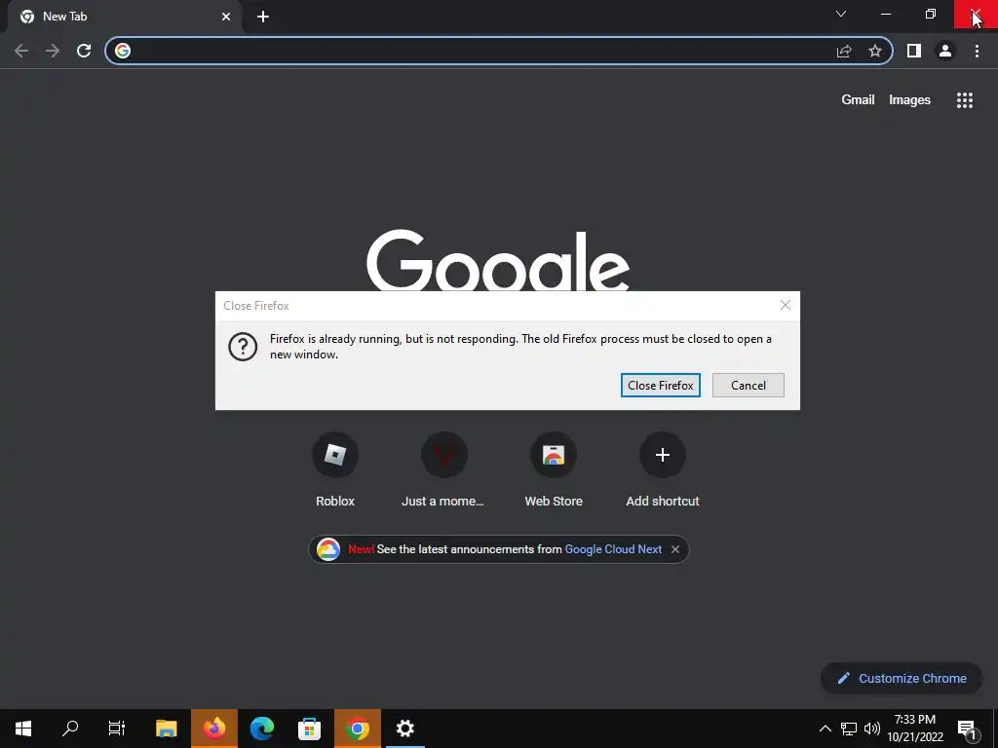Dismiss the Google Cloud Next announcement

[x=675, y=549]
